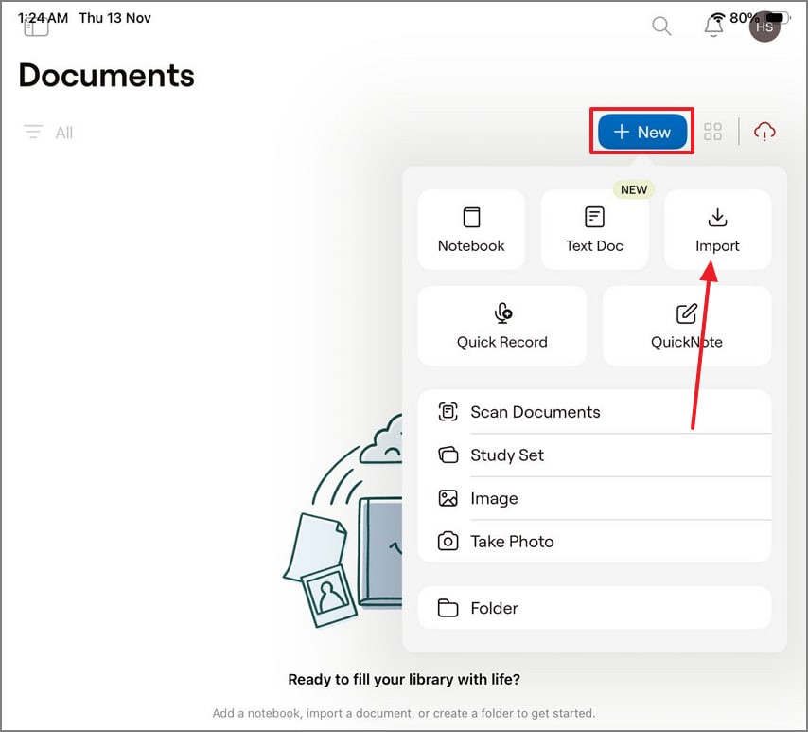The height and width of the screenshot is (732, 808).
Task: Open the grid view layout icon
Action: [712, 132]
